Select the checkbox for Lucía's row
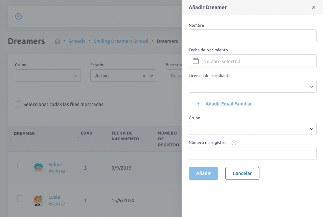The width and height of the screenshot is (323, 217). (x=20, y=198)
